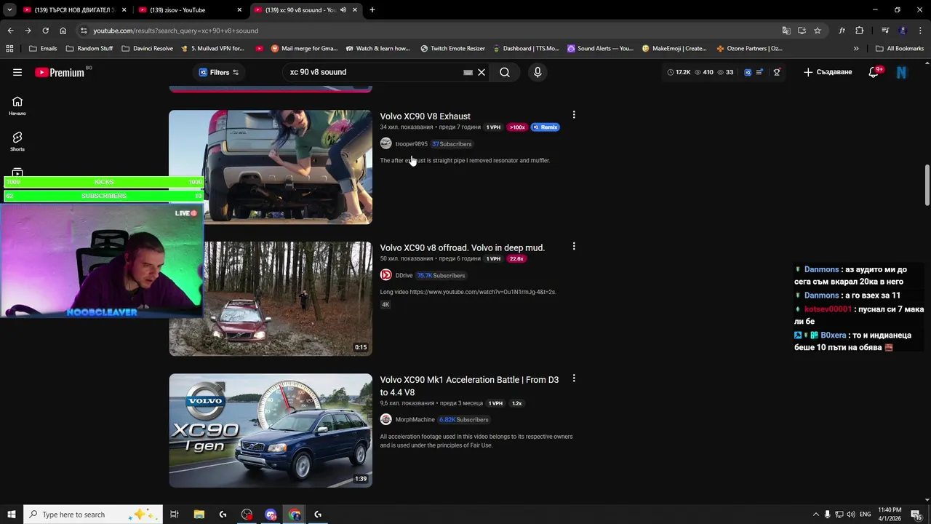Screen dimensions: 931x524
Task: Clear the search query with the X
Action: 482,72
